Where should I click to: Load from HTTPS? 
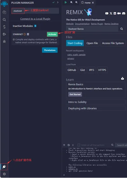[x=102, y=70]
